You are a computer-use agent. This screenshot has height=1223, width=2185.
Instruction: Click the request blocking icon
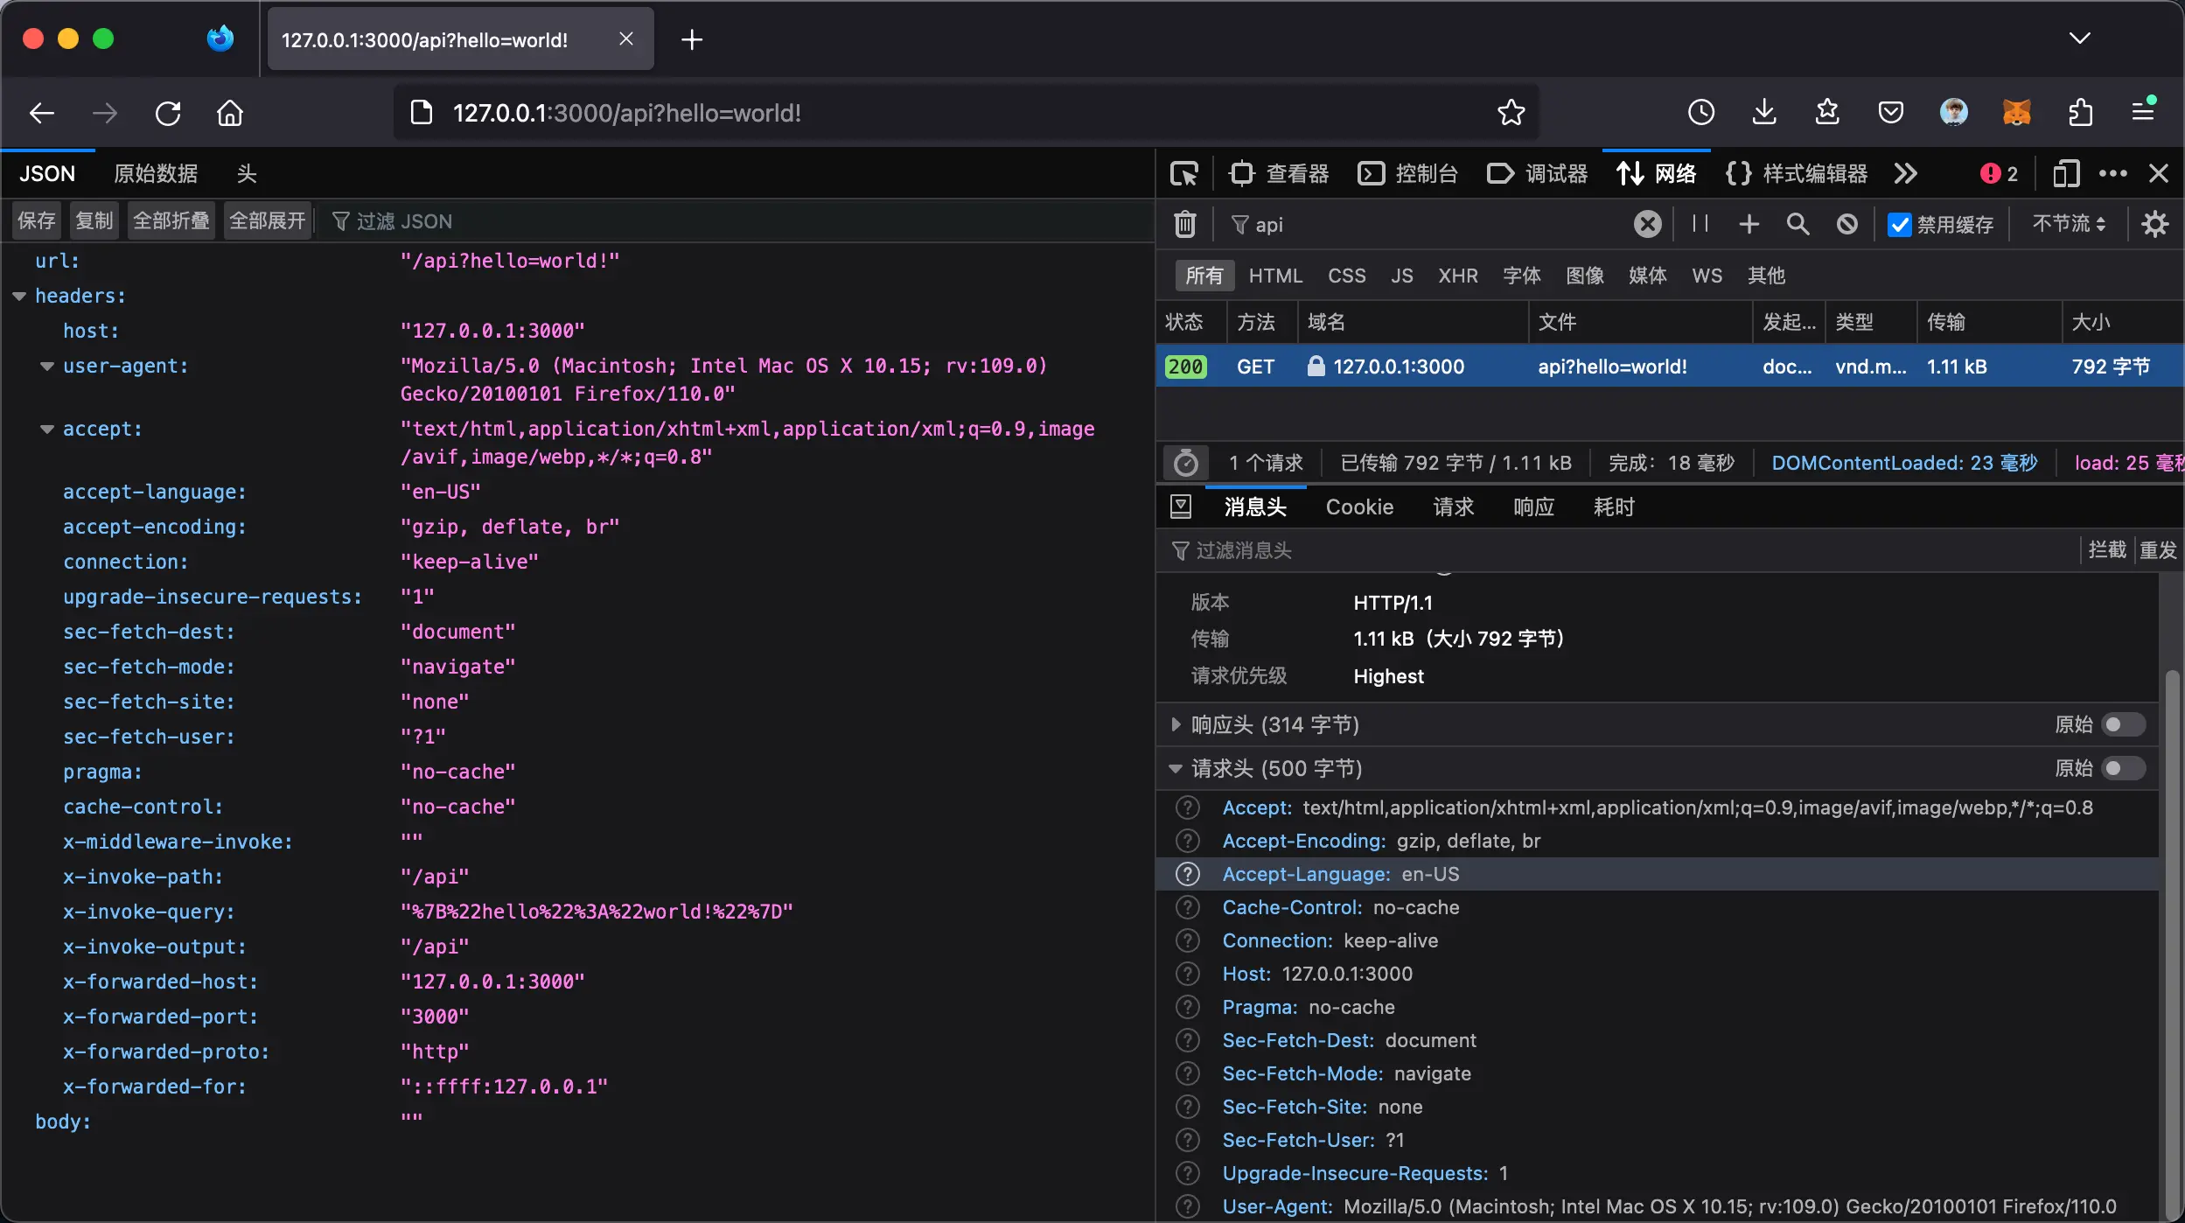(1846, 224)
